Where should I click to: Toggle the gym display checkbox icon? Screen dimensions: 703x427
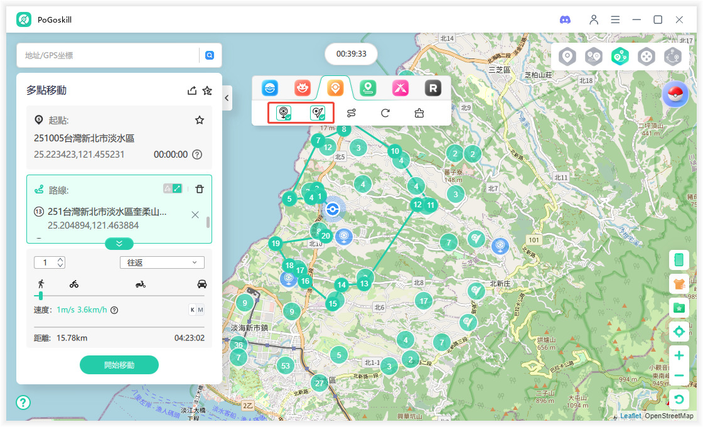(318, 112)
